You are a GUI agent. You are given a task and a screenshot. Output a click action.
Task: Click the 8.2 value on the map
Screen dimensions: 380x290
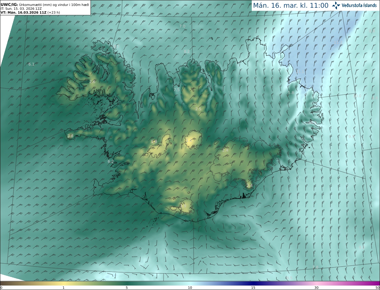tap(186, 51)
